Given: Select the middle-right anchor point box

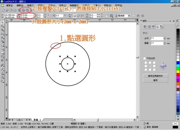Looking at the screenshot, I should [x=154, y=66].
